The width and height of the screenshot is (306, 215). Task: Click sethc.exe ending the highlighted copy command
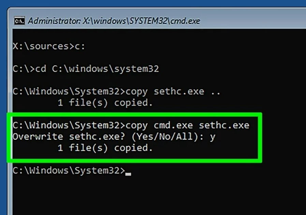coord(224,125)
